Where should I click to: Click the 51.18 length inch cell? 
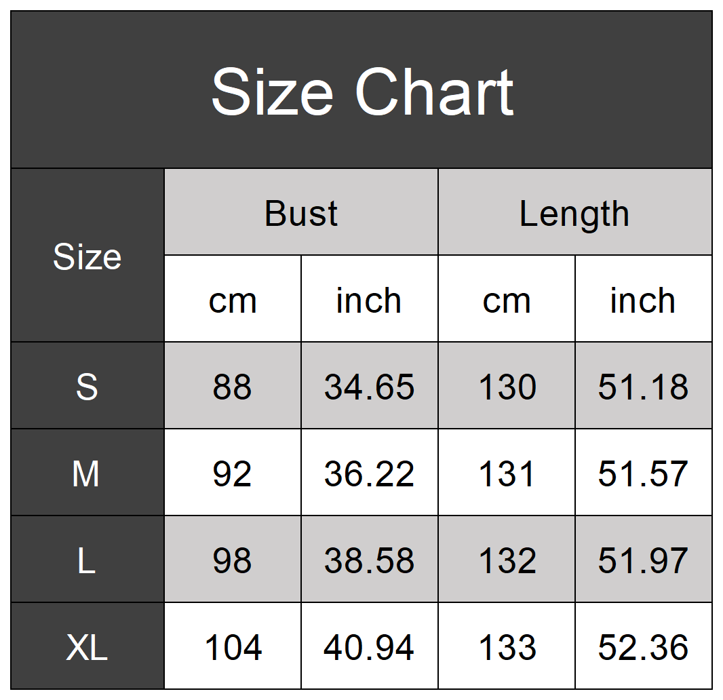click(x=643, y=387)
